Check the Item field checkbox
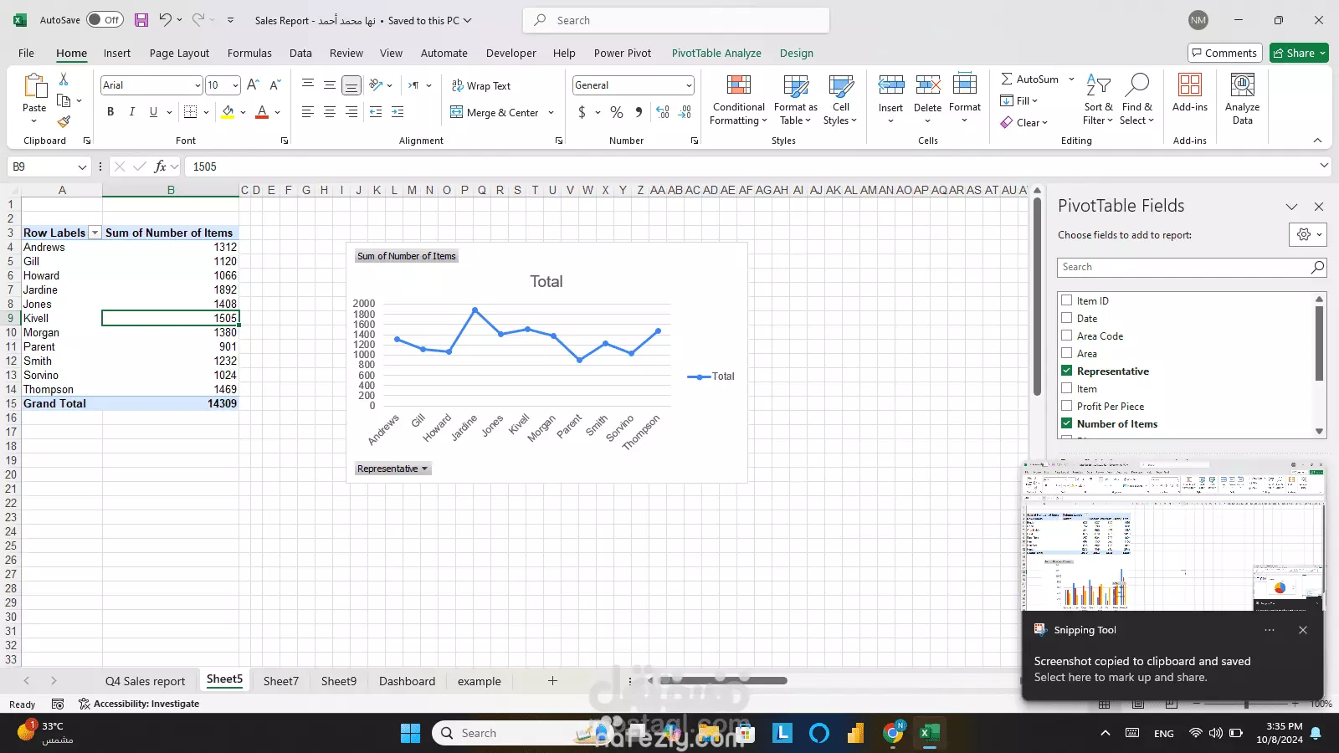This screenshot has width=1339, height=753. [1066, 388]
